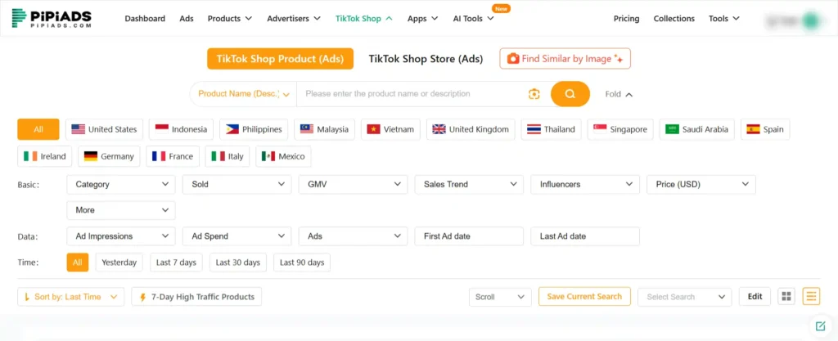
Task: Select Germany country filter
Action: tap(109, 156)
